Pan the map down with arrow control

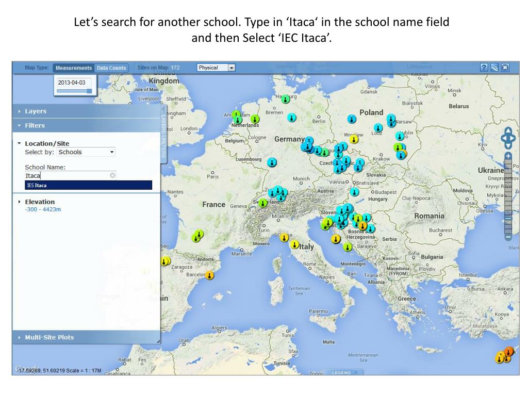pyautogui.click(x=508, y=145)
